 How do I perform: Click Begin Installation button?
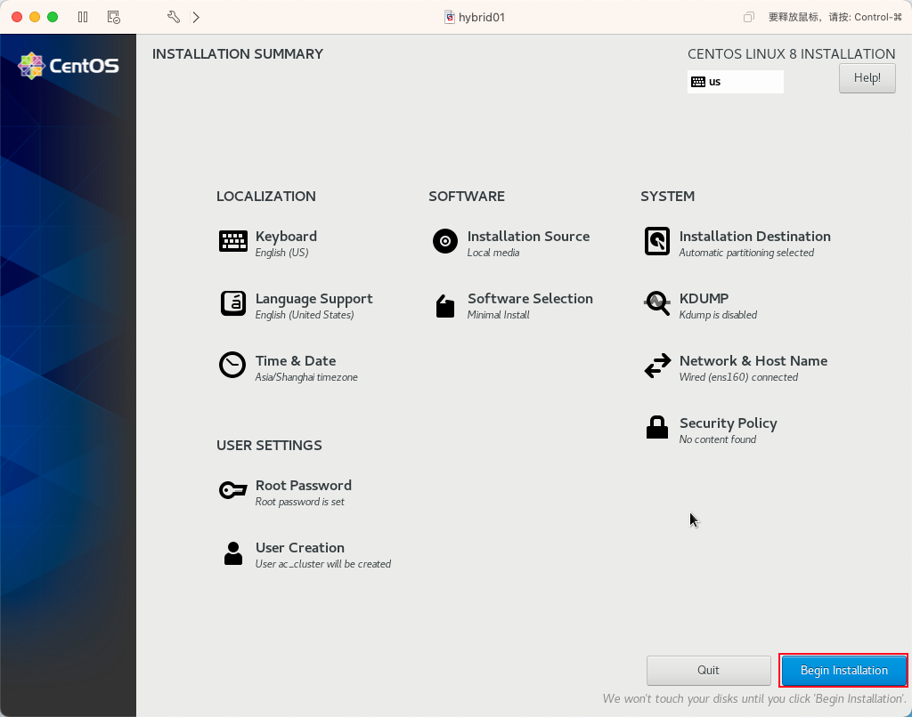pyautogui.click(x=844, y=671)
